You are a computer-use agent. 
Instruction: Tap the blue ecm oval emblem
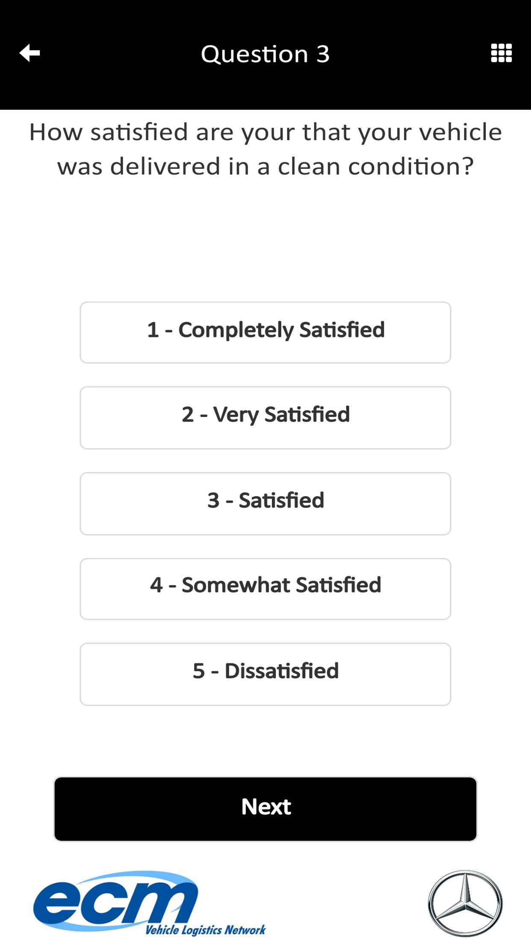(x=115, y=900)
